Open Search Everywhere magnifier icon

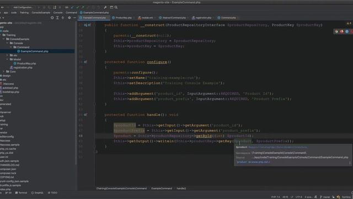(116, 7)
